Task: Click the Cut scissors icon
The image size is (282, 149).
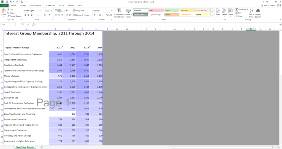Action: pyautogui.click(x=8, y=9)
